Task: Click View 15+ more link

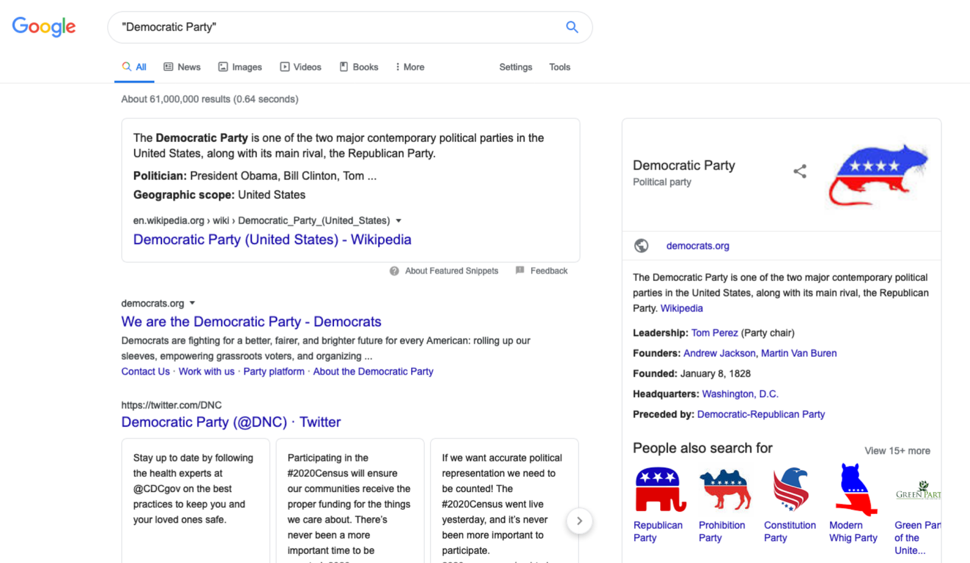Action: (x=897, y=451)
